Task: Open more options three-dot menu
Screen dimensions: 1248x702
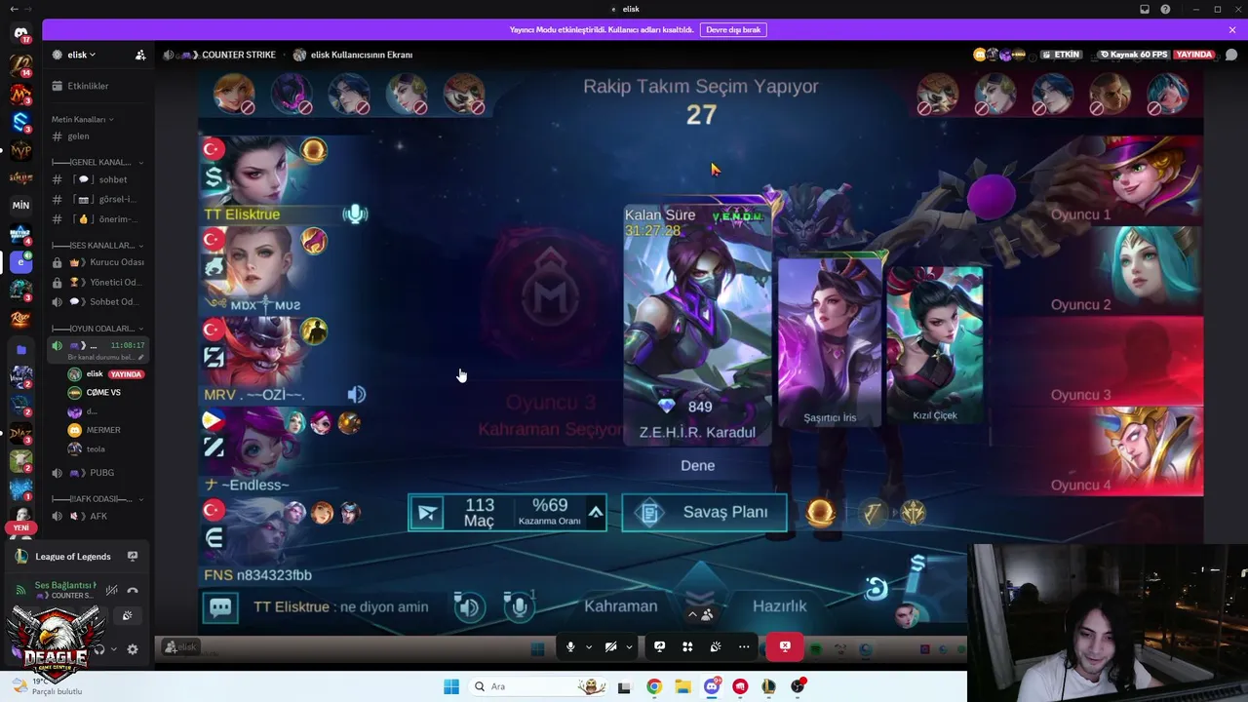Action: click(x=744, y=646)
